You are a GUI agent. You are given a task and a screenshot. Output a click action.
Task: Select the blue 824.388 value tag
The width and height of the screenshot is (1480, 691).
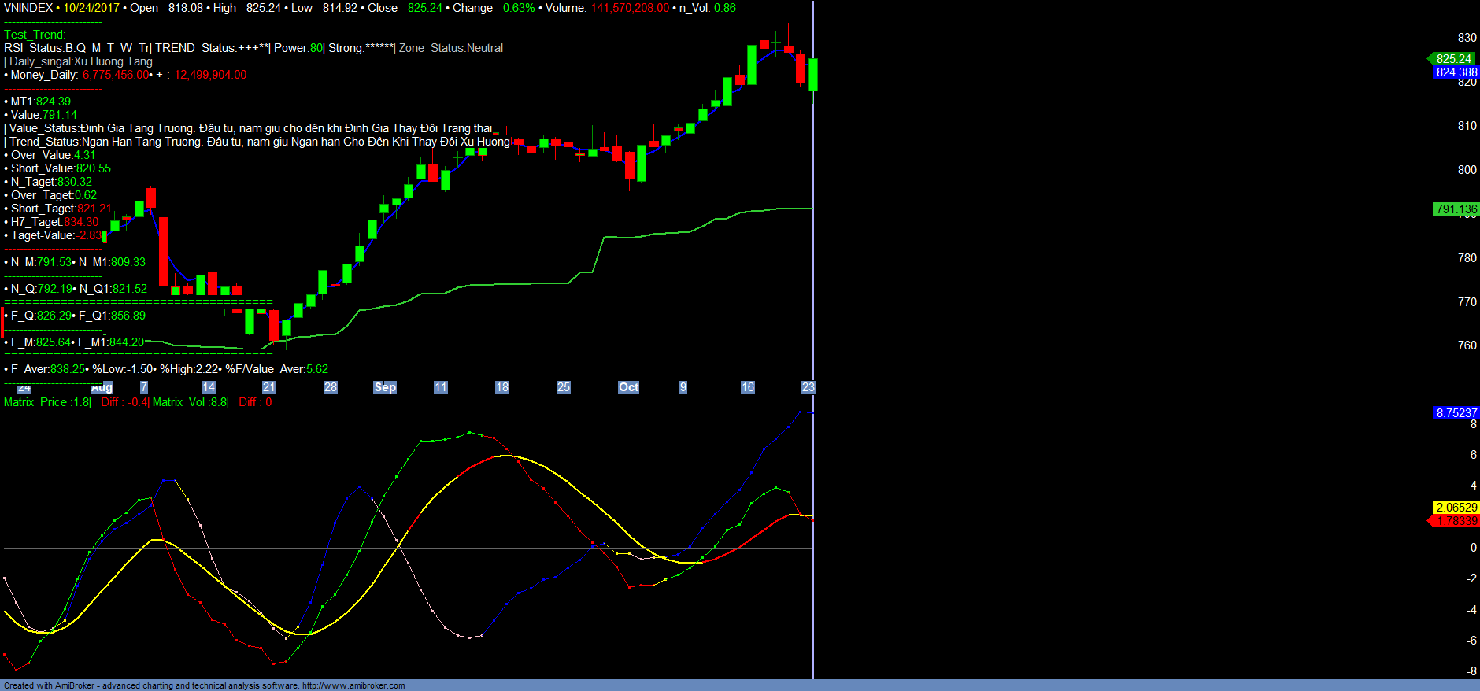pyautogui.click(x=1456, y=72)
